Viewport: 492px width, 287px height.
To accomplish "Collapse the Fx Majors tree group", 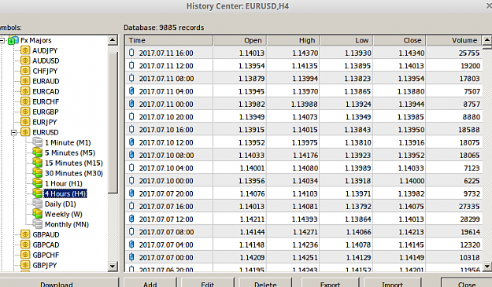I will tap(2, 40).
